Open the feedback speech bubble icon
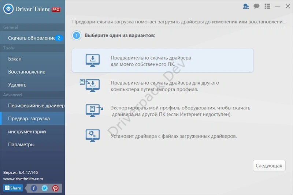 coord(256,6)
